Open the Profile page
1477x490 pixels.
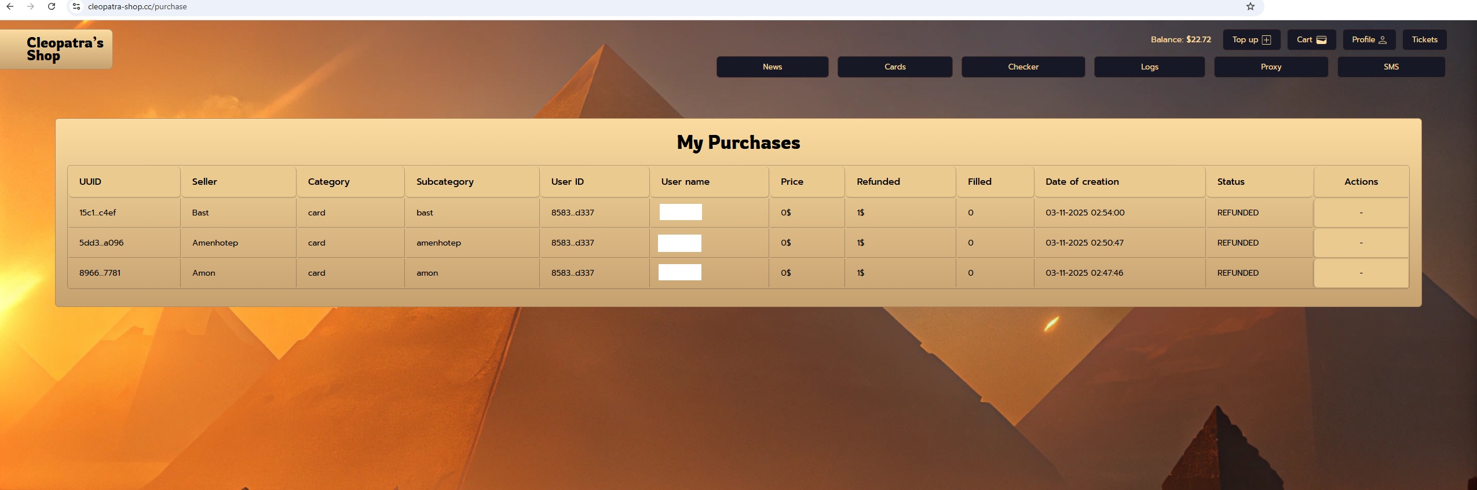[1369, 39]
